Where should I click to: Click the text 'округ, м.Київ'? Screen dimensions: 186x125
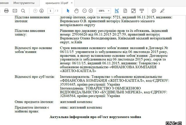(x=71, y=42)
